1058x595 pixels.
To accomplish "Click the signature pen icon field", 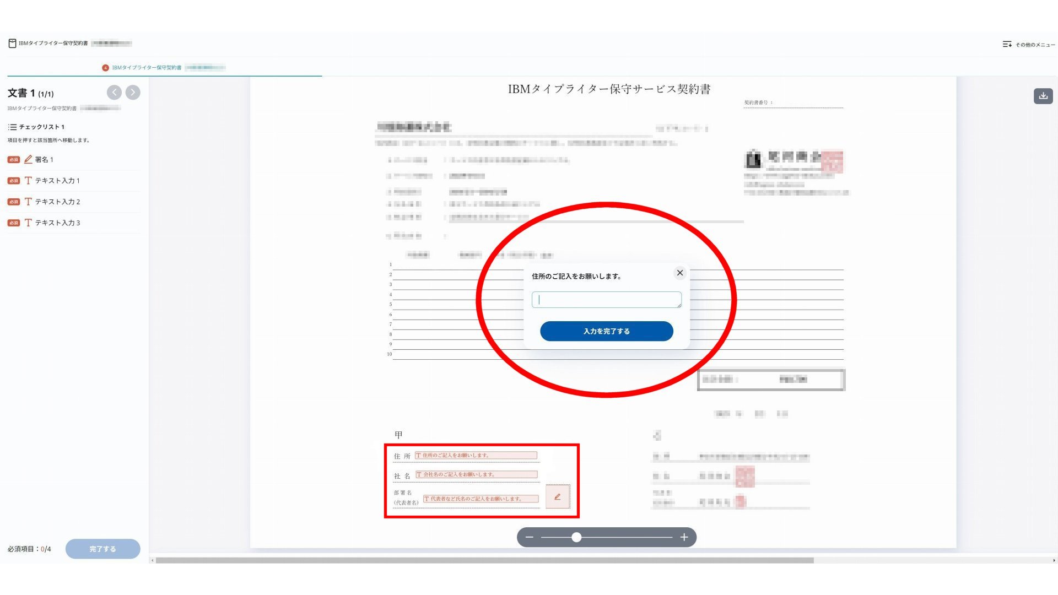I will click(x=557, y=496).
